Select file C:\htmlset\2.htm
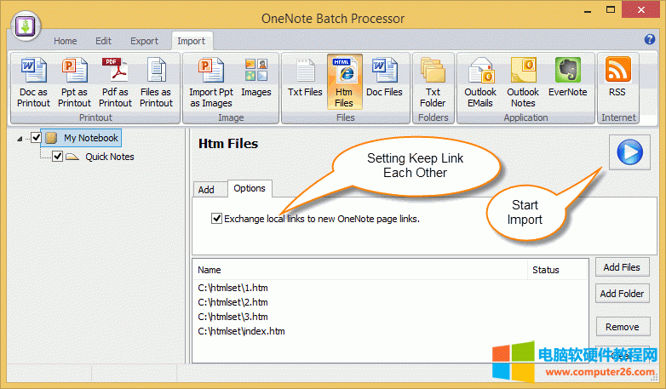Viewport: 666px width, 389px height. tap(233, 302)
